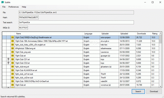
Task: Click the 26,722 downloads cell
Action: (x=143, y=37)
